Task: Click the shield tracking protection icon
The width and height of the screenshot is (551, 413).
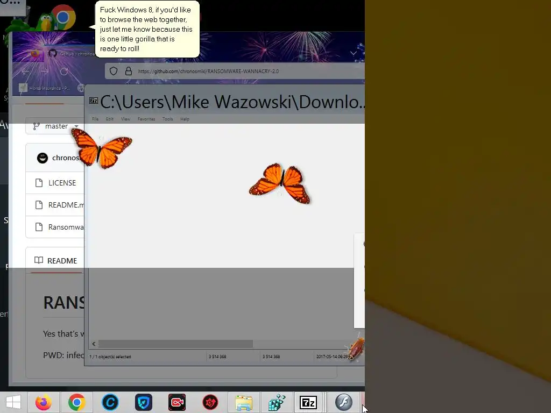Action: tap(113, 72)
